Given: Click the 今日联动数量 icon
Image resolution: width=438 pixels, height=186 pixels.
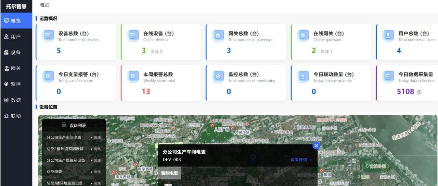Looking at the screenshot, I should [x=303, y=77].
